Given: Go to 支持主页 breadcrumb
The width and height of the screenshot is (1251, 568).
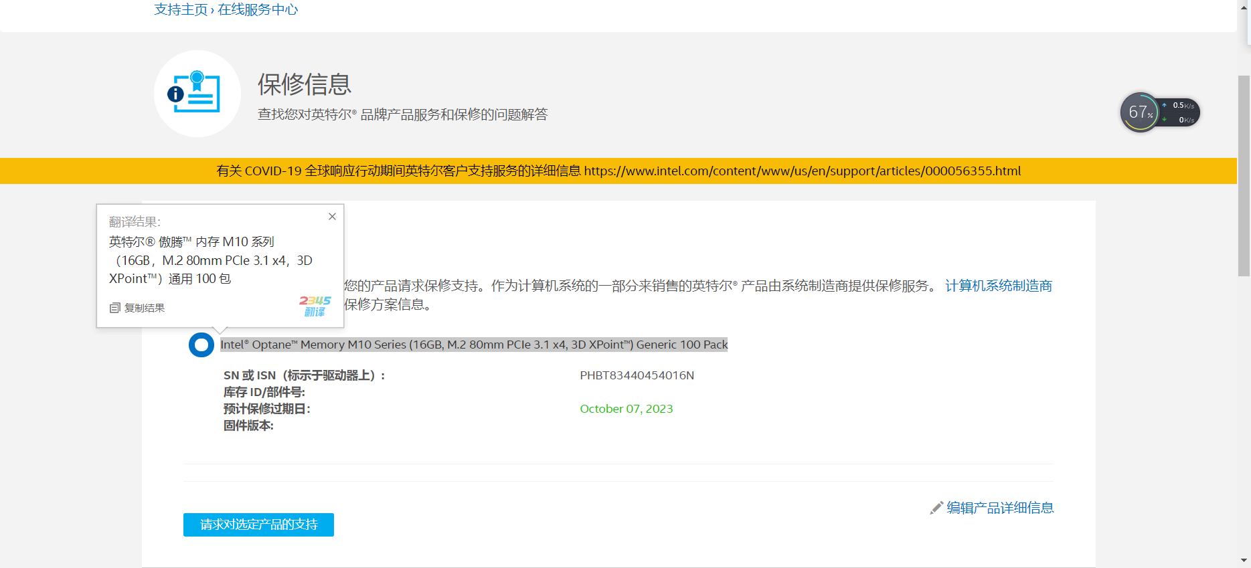Looking at the screenshot, I should tap(181, 9).
